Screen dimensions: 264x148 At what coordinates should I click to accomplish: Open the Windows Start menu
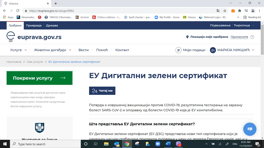(5, 144)
